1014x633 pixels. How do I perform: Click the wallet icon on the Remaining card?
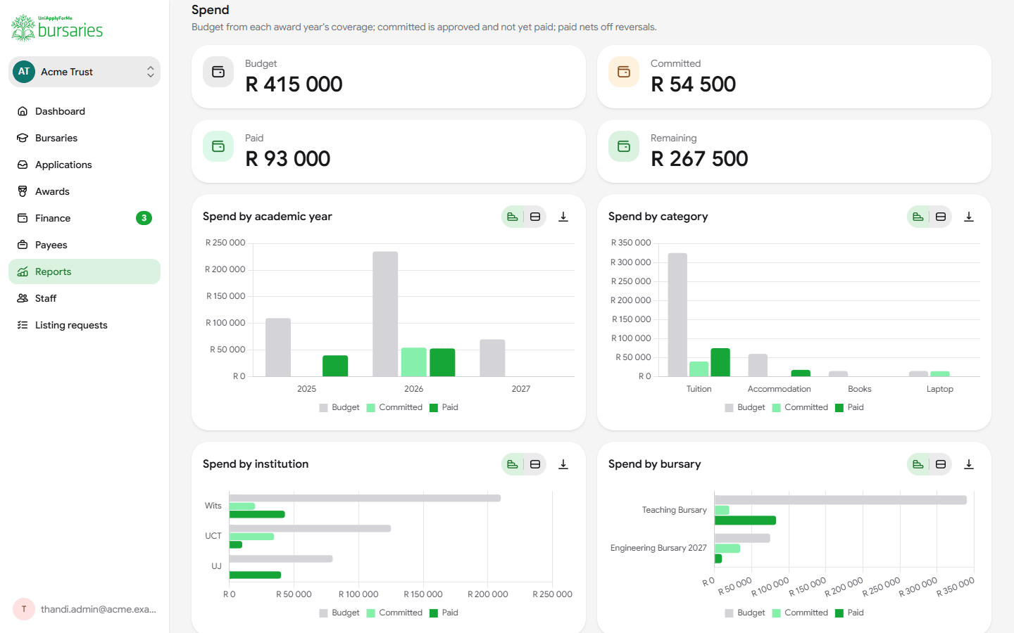click(624, 146)
